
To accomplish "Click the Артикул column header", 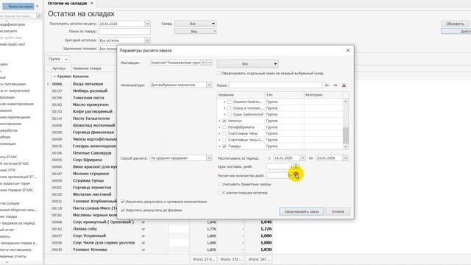I will (61, 68).
